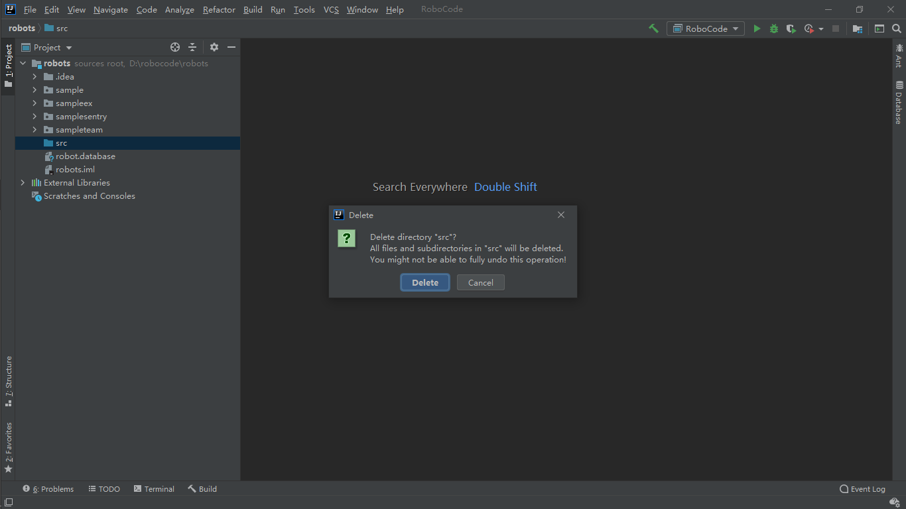Screen dimensions: 906x509
Task: Click the IntelliJ logo in title bar
Action: click(x=10, y=9)
